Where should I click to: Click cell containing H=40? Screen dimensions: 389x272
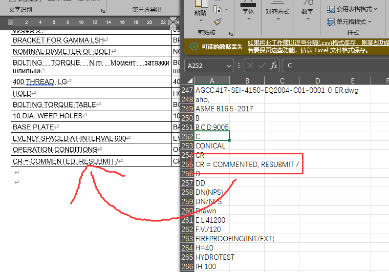(212, 248)
